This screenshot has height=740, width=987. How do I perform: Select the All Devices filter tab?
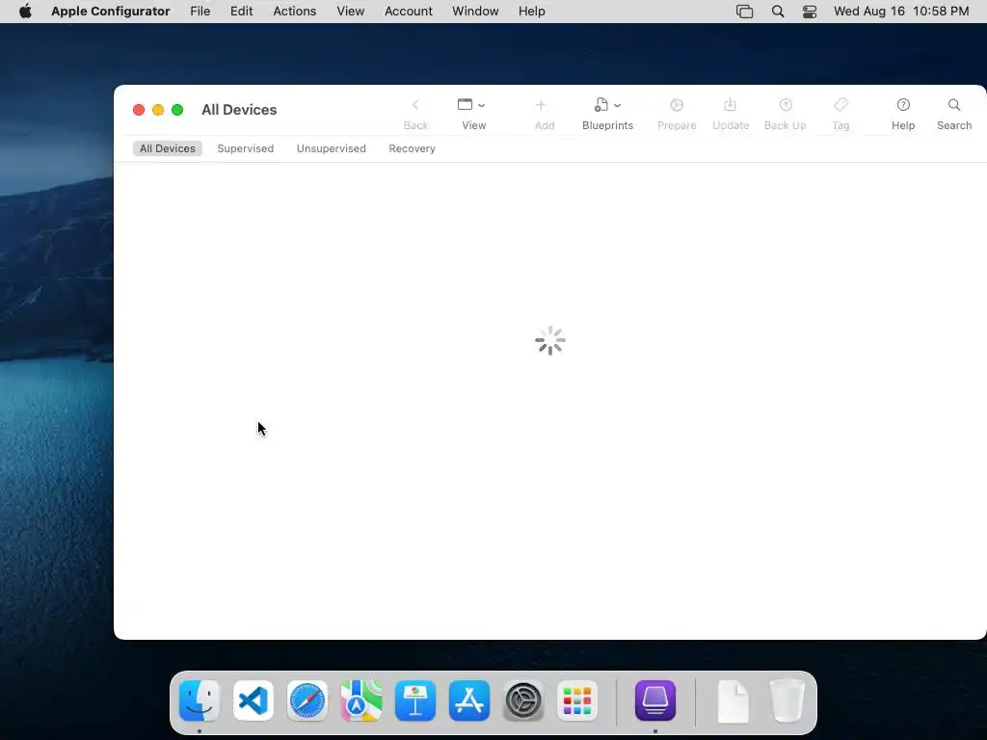click(x=168, y=148)
